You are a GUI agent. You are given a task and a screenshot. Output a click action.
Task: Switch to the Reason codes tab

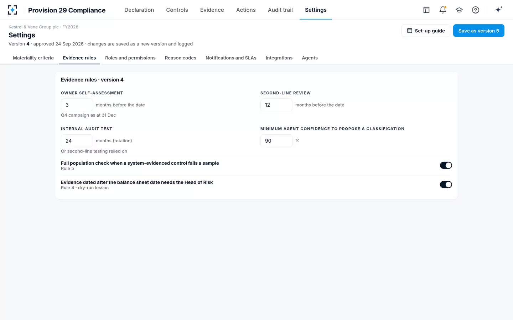point(181,58)
